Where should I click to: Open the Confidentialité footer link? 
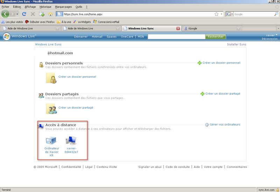point(71,167)
